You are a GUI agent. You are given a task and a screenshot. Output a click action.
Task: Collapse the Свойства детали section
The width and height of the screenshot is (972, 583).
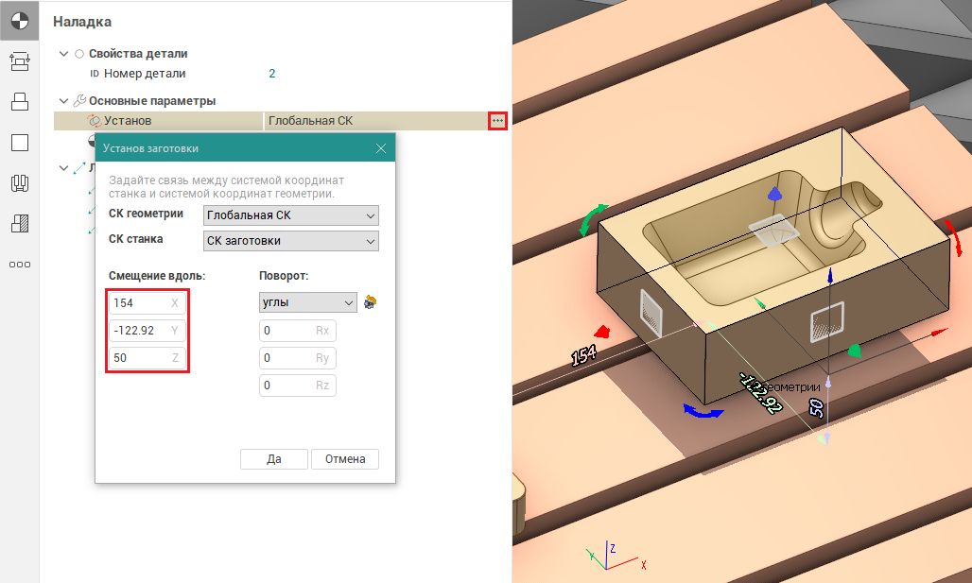tap(63, 54)
